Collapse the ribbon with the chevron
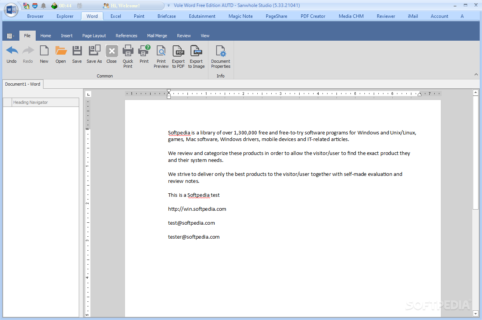This screenshot has height=320, width=482. (x=476, y=74)
